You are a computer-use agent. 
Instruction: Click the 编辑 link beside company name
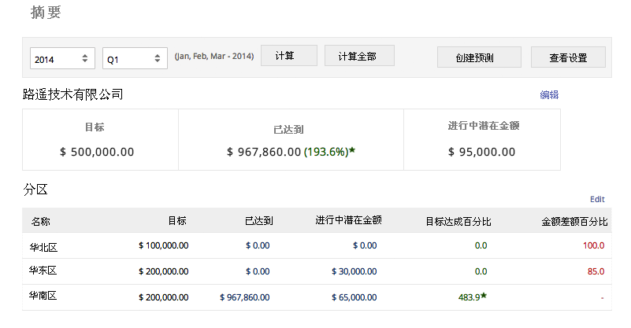[549, 95]
